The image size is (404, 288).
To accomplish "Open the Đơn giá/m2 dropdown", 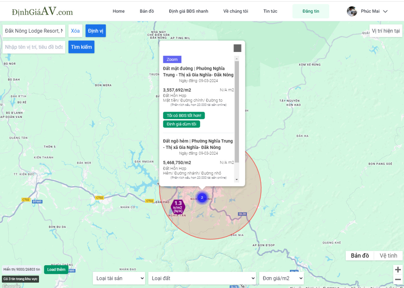I will click(x=281, y=278).
